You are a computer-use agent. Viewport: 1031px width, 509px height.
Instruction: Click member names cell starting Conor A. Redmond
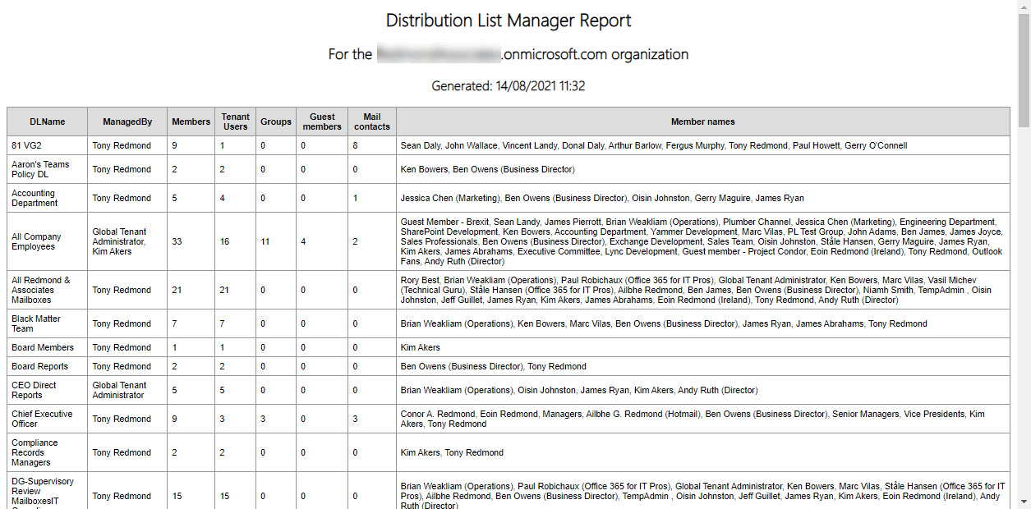[703, 419]
